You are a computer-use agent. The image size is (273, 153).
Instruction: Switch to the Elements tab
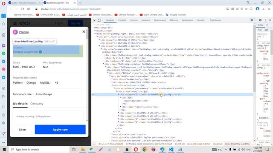[110, 20]
